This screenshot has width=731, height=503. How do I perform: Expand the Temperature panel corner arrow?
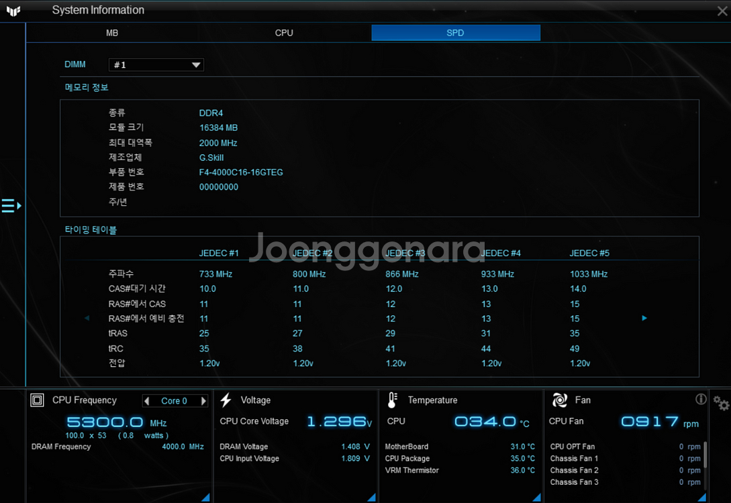pos(536,497)
